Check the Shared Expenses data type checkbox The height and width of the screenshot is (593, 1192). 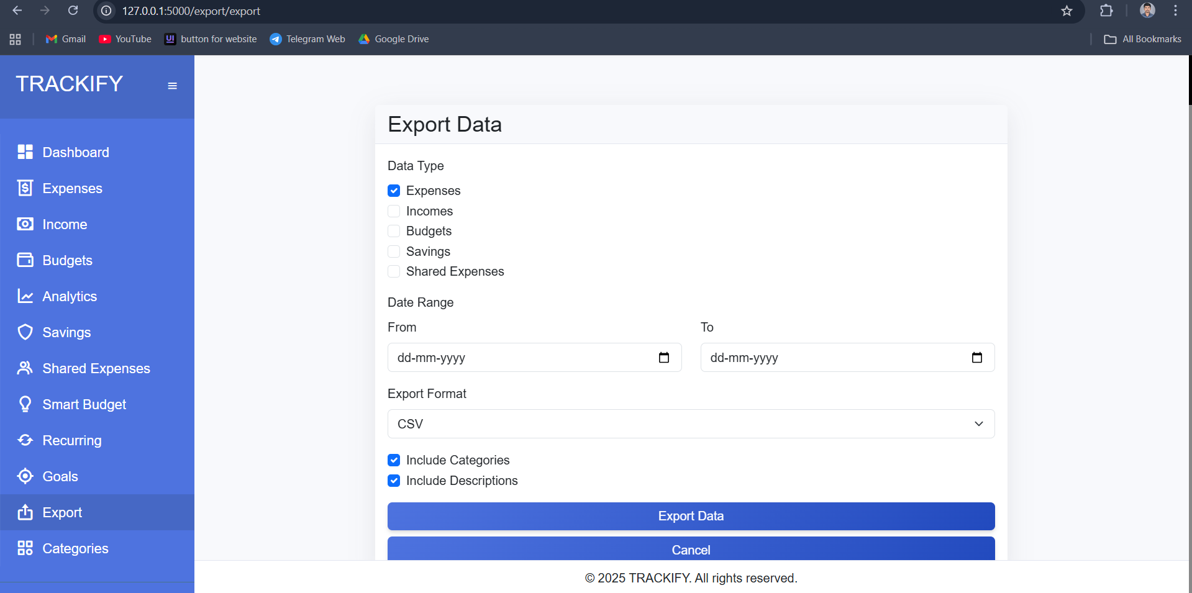394,271
